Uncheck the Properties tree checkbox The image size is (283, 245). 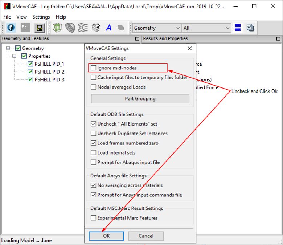click(x=24, y=56)
